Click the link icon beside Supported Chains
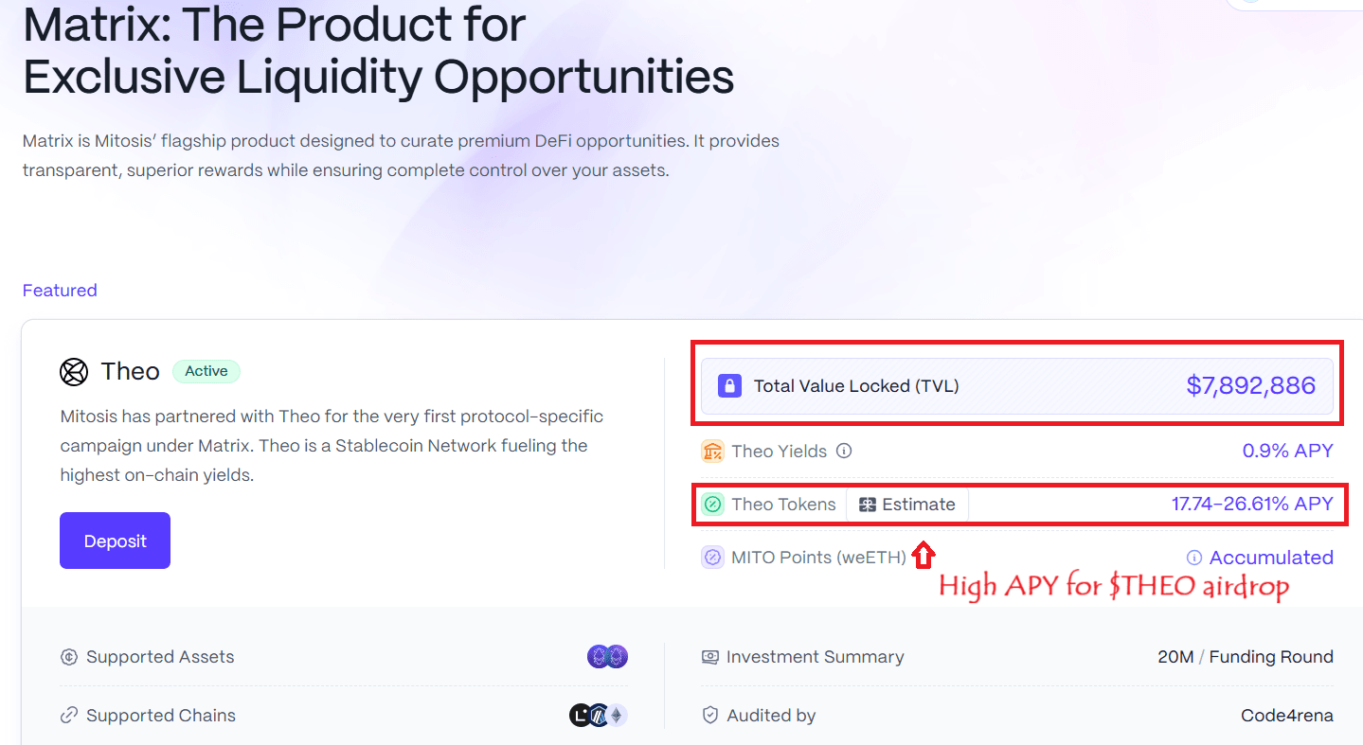The height and width of the screenshot is (745, 1363). click(x=68, y=716)
